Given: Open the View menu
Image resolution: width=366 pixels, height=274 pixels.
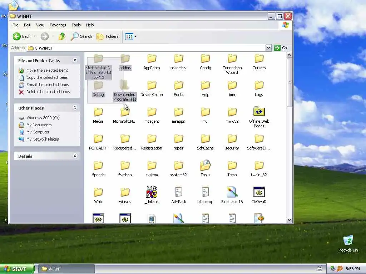Looking at the screenshot, I should pos(40,25).
